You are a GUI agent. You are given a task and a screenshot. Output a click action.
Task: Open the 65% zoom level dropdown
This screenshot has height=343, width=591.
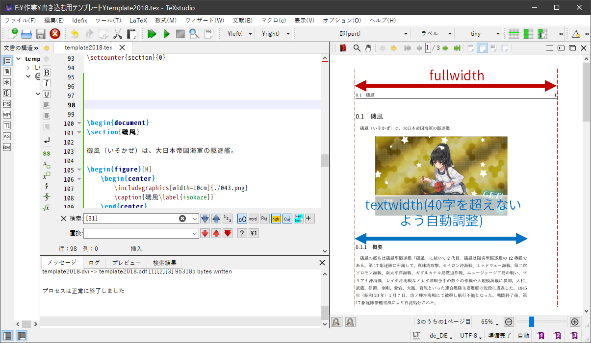click(x=489, y=322)
